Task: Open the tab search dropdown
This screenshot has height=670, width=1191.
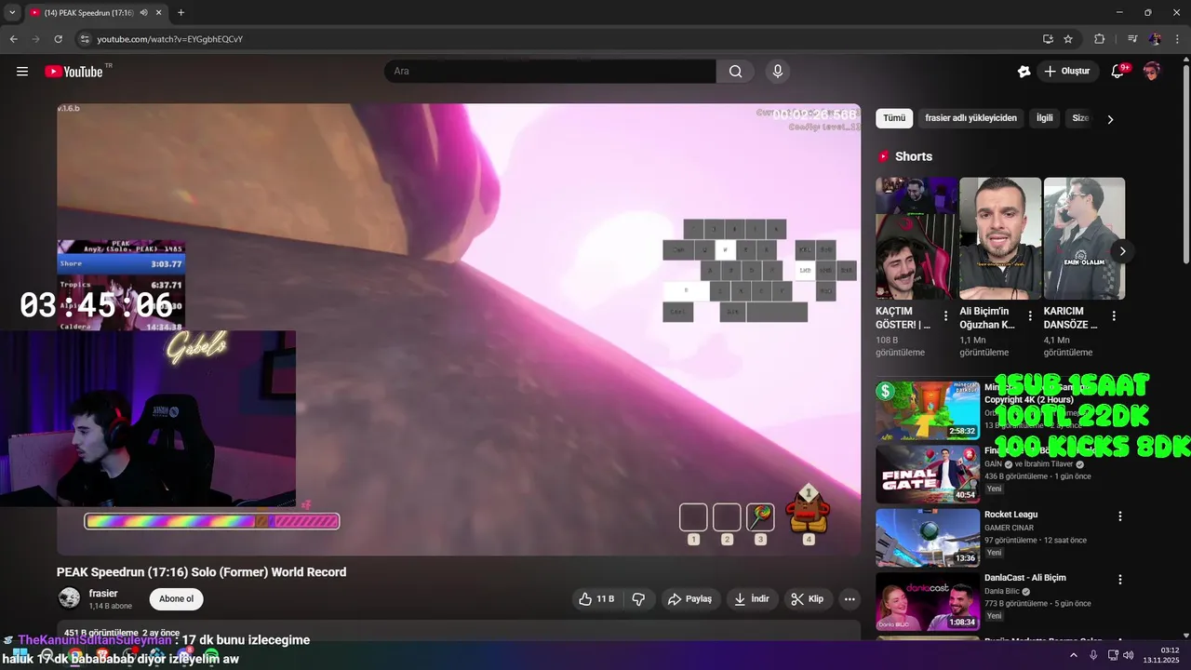Action: pyautogui.click(x=11, y=13)
